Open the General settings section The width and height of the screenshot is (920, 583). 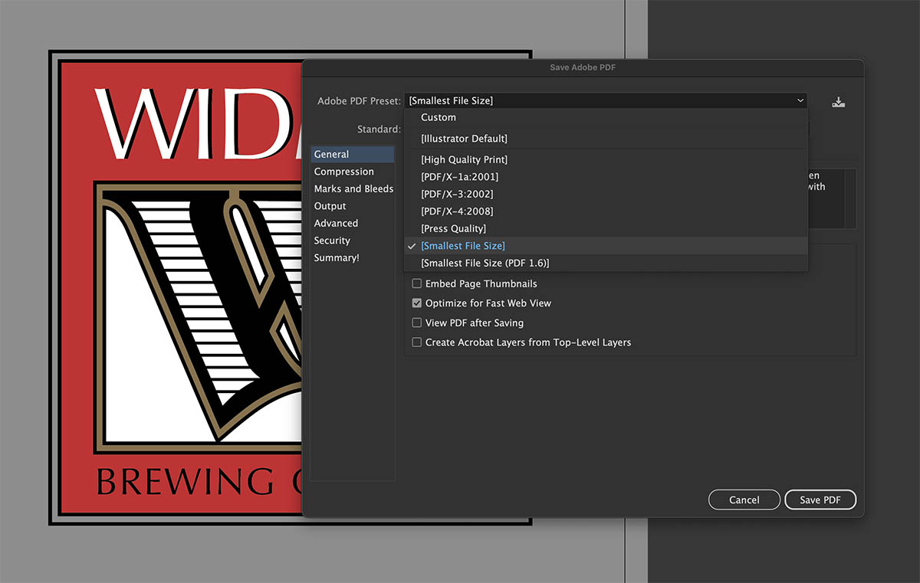353,155
